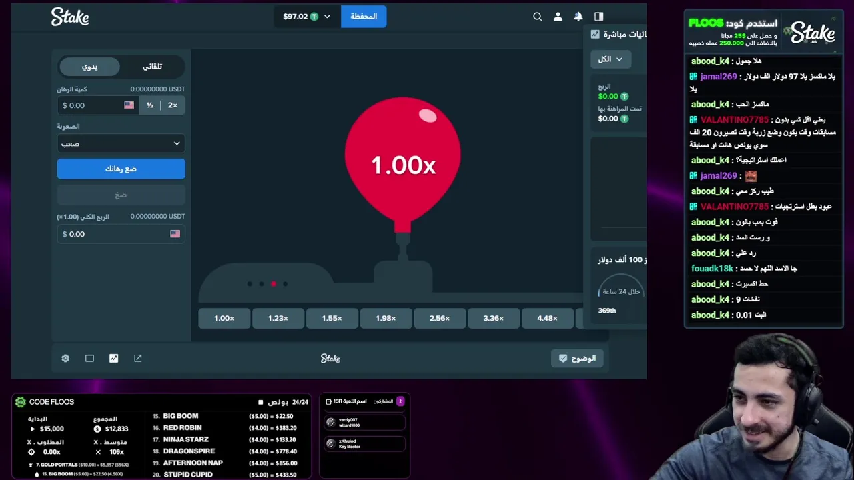Click the red dot indicator on the pump
The width and height of the screenshot is (854, 480).
click(x=274, y=284)
